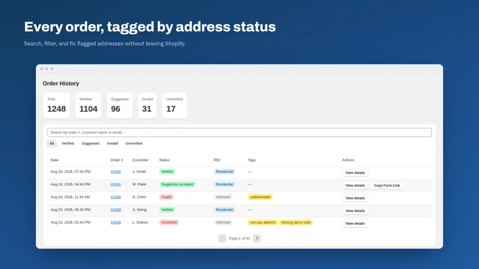Click date Aug 24, 2026, 07:43 PM

tap(70, 172)
